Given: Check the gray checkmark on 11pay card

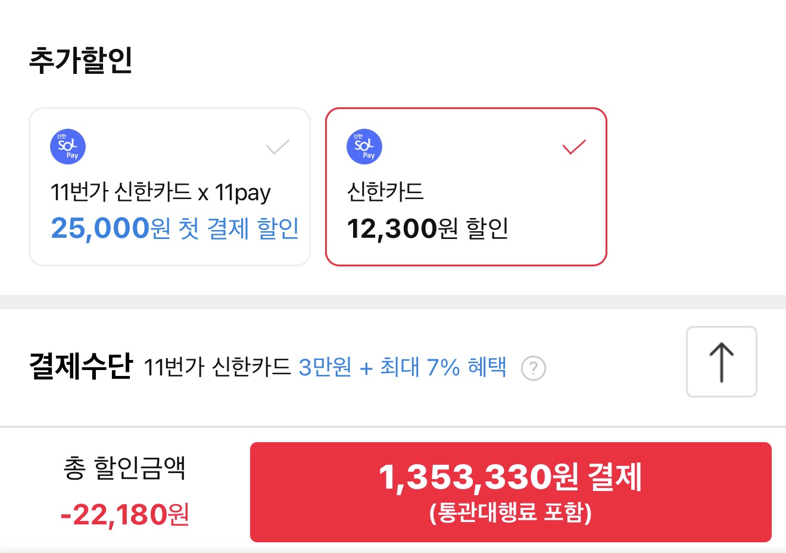Looking at the screenshot, I should tap(277, 147).
